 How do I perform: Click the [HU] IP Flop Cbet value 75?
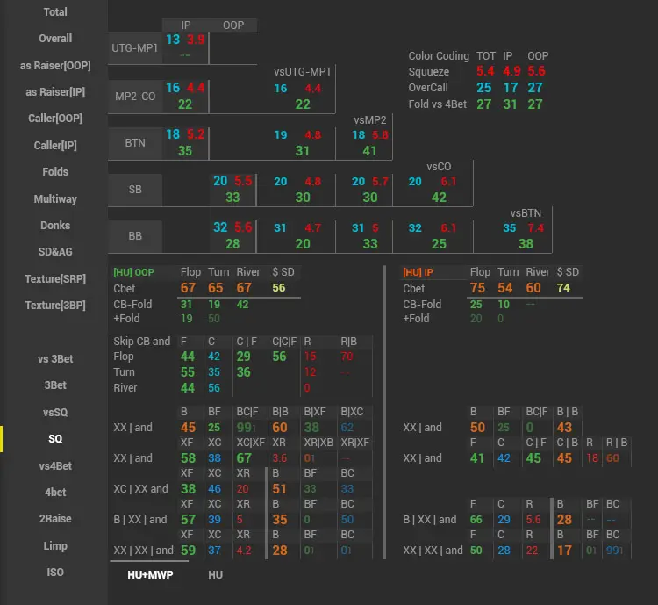click(477, 288)
